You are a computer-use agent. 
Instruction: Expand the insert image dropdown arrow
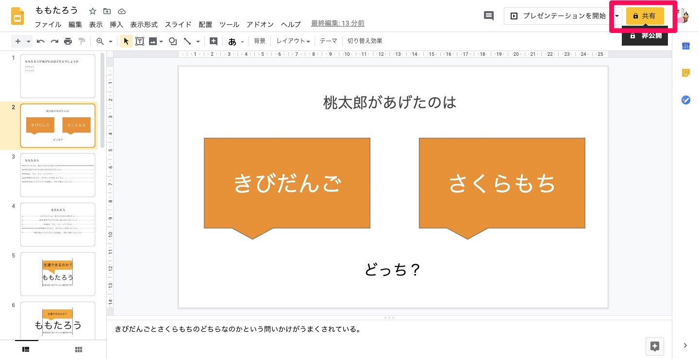[x=161, y=42]
